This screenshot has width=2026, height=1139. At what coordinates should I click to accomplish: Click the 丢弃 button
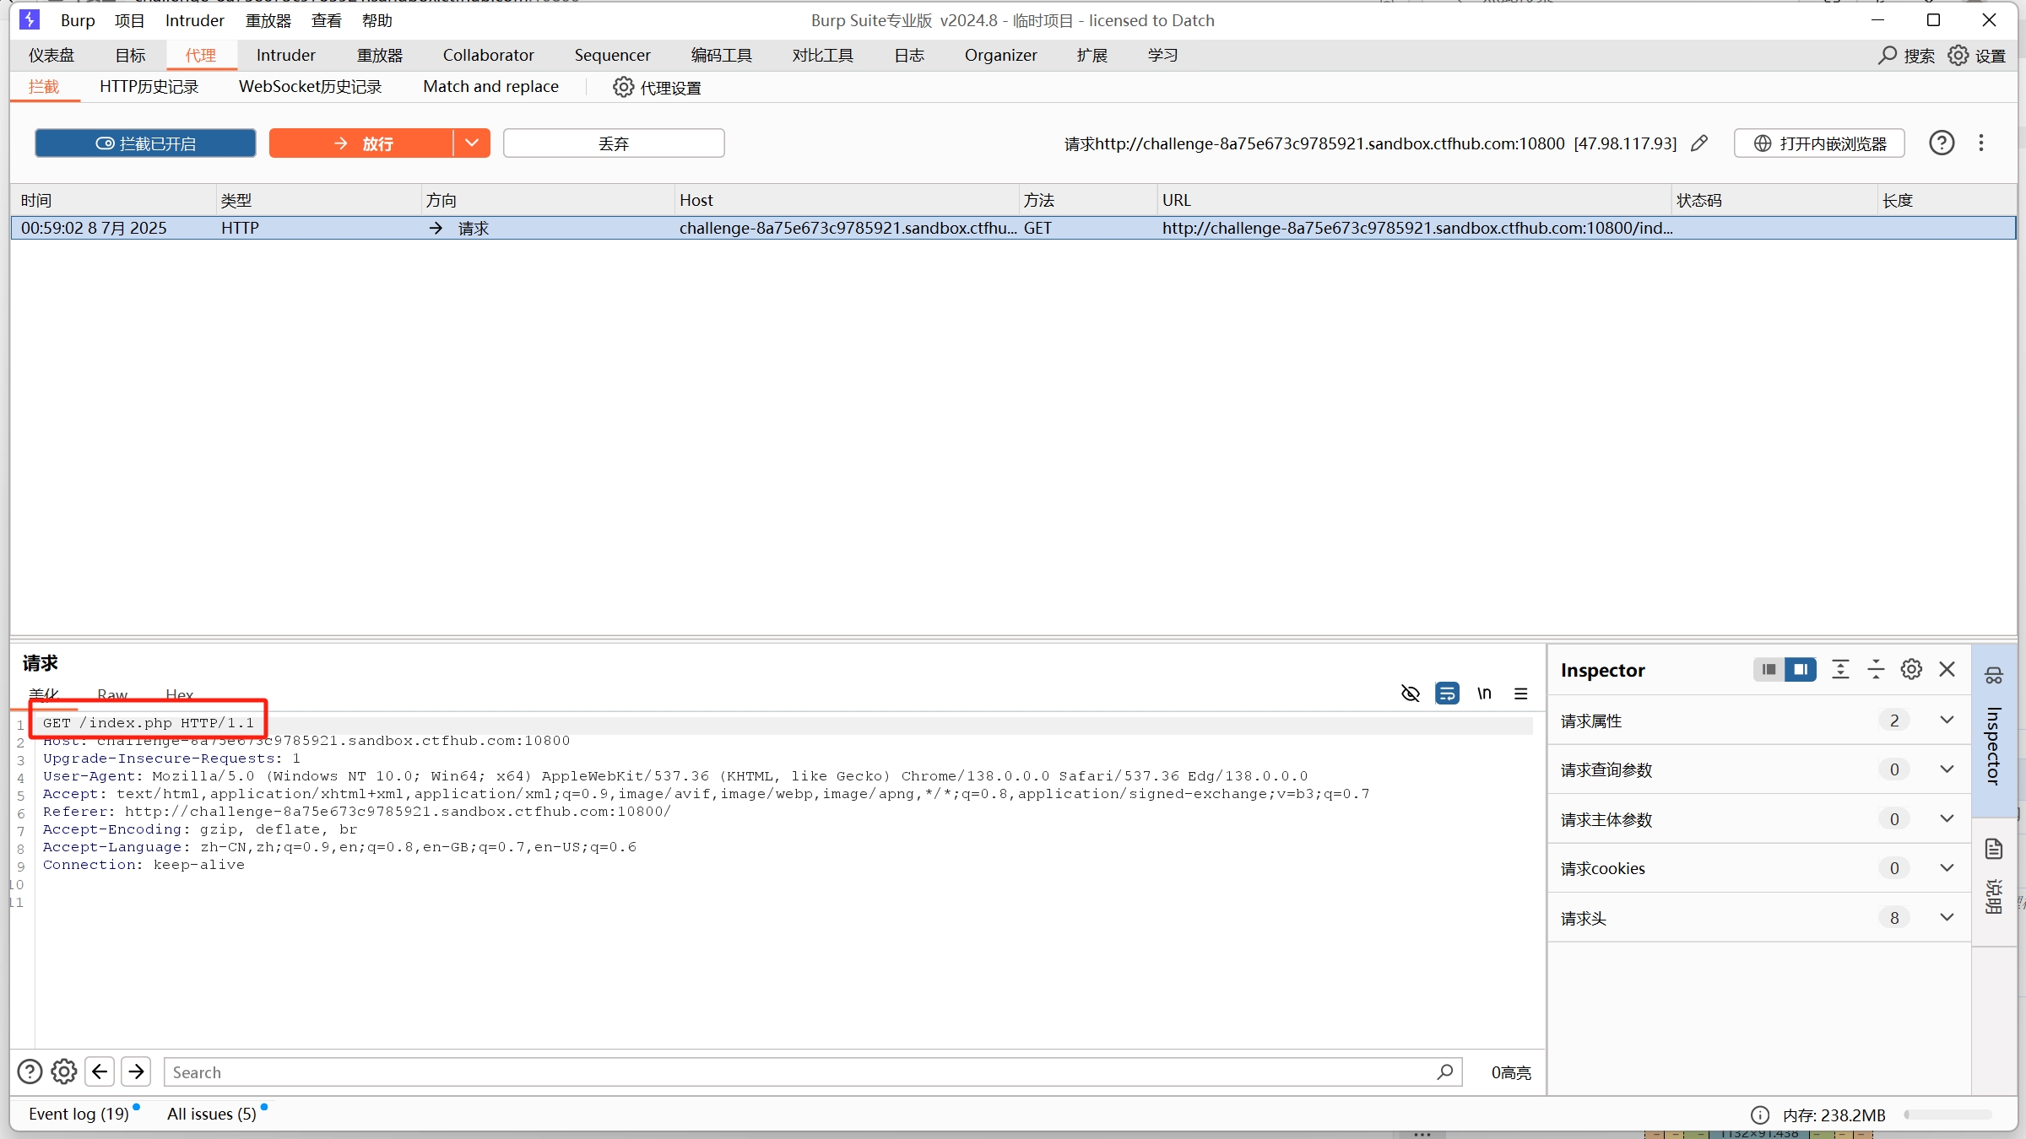click(x=614, y=143)
